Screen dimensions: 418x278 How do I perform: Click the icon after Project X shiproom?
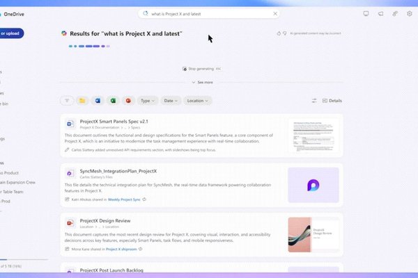141,249
